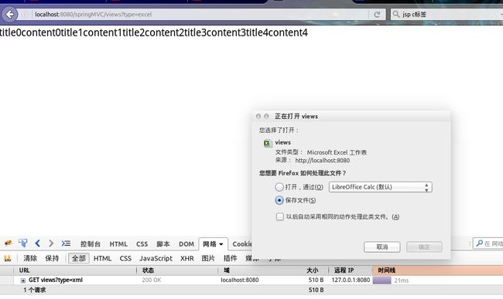This screenshot has height=299, width=503.
Task: Filter network requests by 插件 plugins
Action: click(x=230, y=258)
